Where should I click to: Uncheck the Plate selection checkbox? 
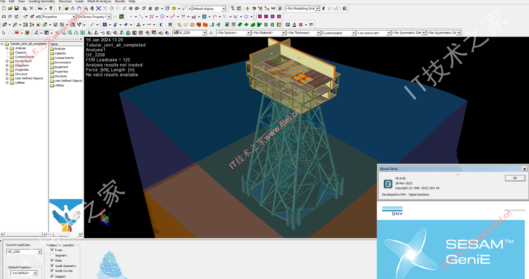click(52, 261)
